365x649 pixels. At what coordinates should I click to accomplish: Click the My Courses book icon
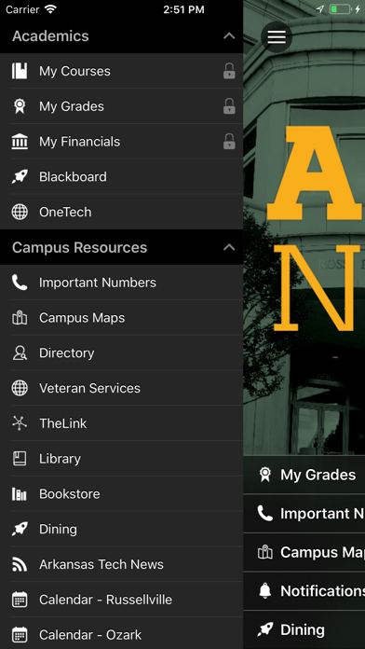[x=20, y=71]
